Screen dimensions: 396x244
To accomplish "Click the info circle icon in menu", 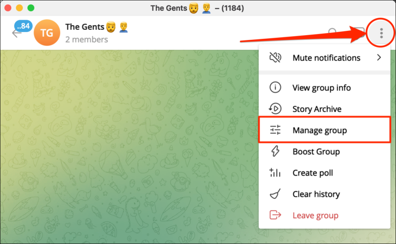I will (x=275, y=88).
